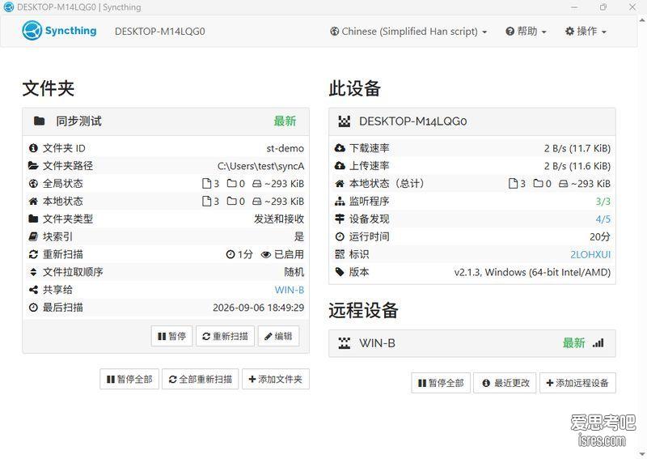Click the globe icon next to 全局状态
Screen dimensions: 647x459
pos(33,184)
